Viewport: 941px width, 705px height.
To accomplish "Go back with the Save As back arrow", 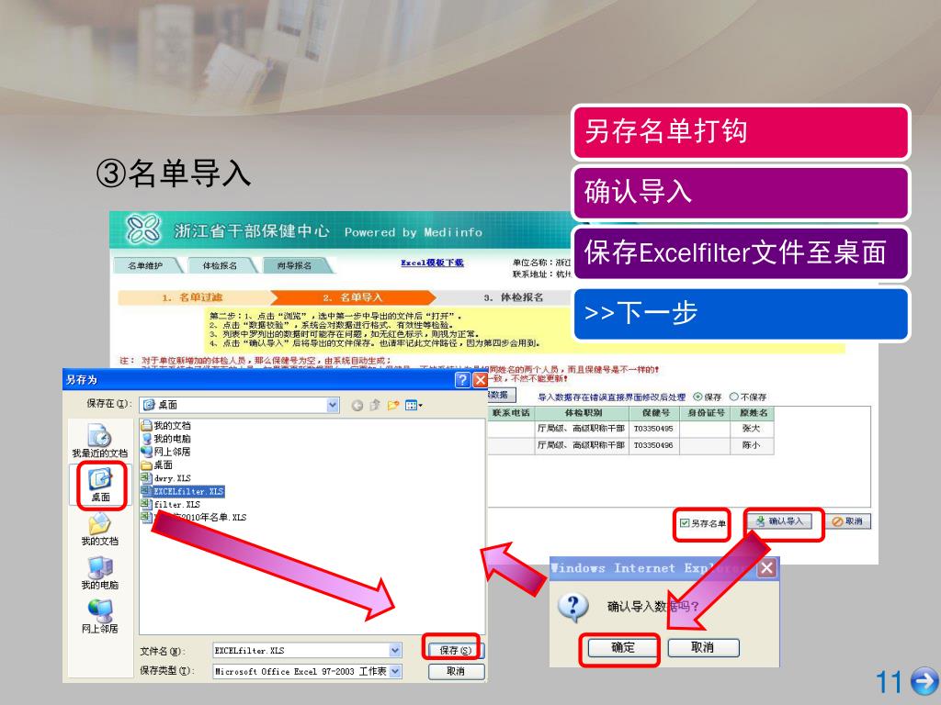I will pyautogui.click(x=357, y=405).
